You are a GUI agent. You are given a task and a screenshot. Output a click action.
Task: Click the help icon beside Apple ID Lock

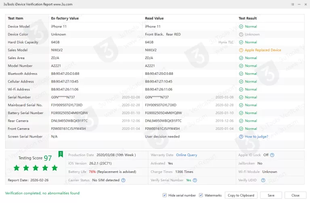tap(272, 155)
